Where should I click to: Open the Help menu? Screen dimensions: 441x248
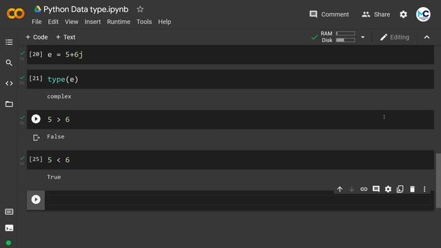coord(164,21)
